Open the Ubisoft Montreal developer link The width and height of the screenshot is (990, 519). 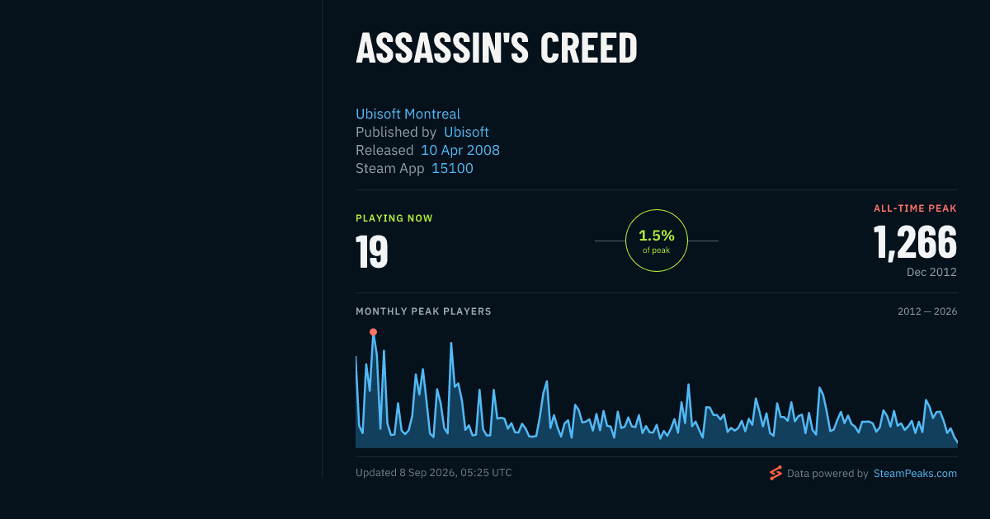(408, 114)
